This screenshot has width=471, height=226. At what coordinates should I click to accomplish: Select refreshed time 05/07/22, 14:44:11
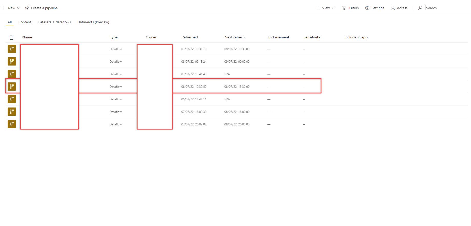[194, 99]
